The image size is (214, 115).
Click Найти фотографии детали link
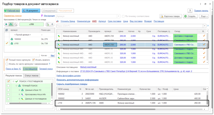(69, 76)
